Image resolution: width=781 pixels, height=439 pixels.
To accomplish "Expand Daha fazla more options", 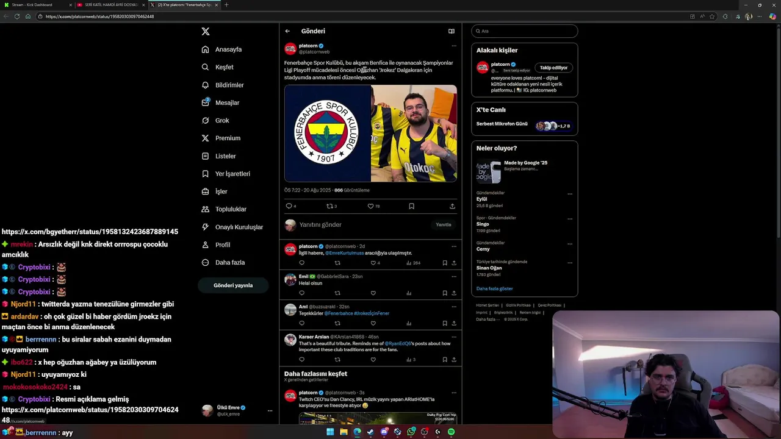I will coord(223,262).
